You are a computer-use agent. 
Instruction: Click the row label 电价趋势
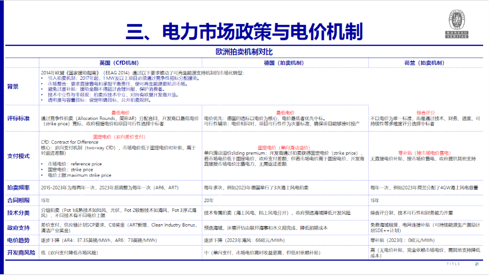[x=18, y=240]
